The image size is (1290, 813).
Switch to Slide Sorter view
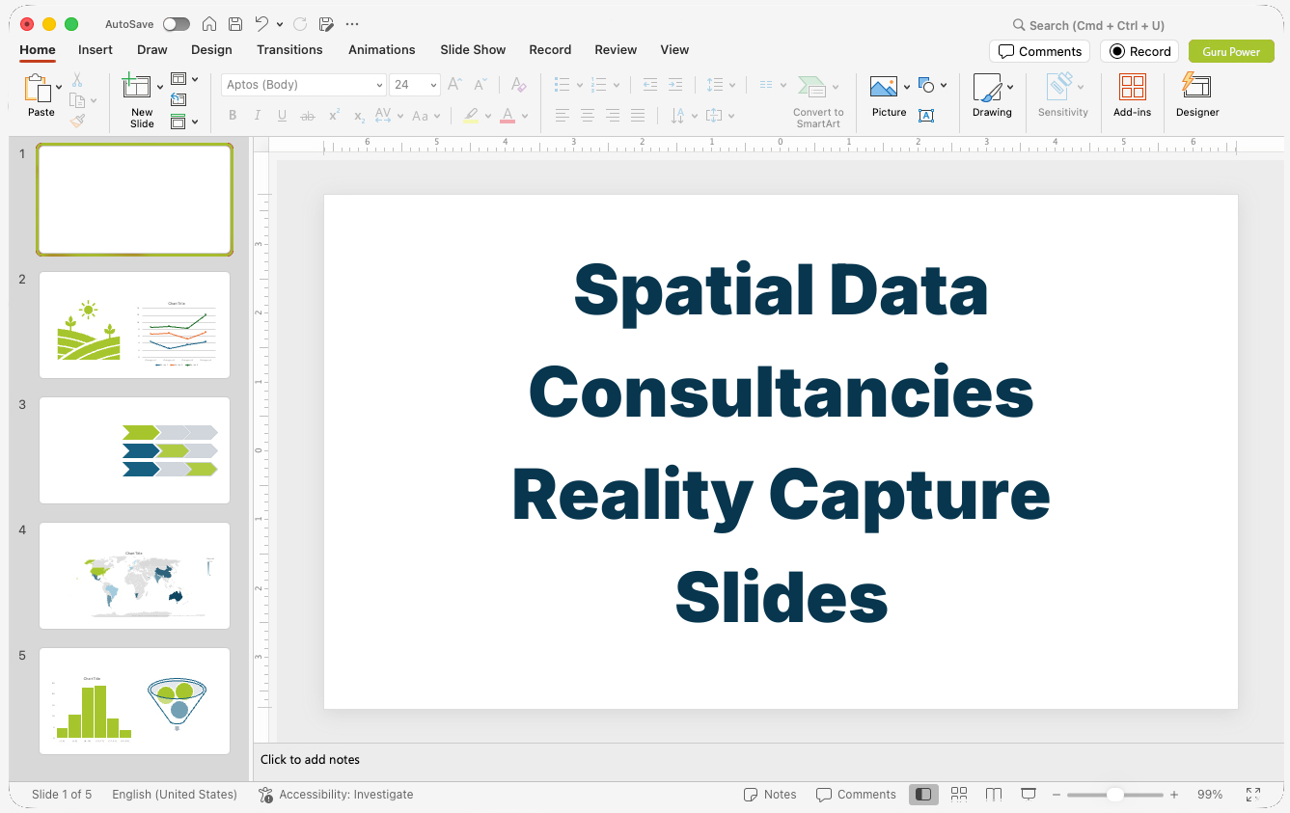pyautogui.click(x=959, y=795)
